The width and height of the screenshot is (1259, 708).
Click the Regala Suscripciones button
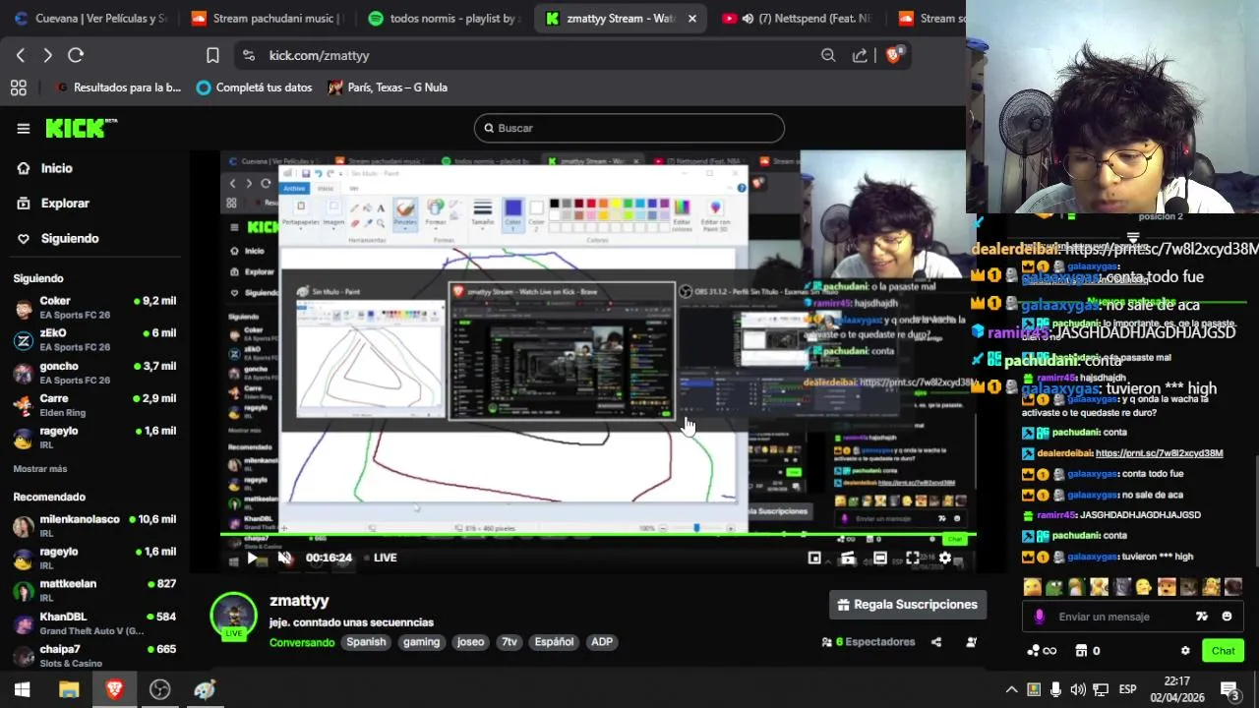(908, 605)
